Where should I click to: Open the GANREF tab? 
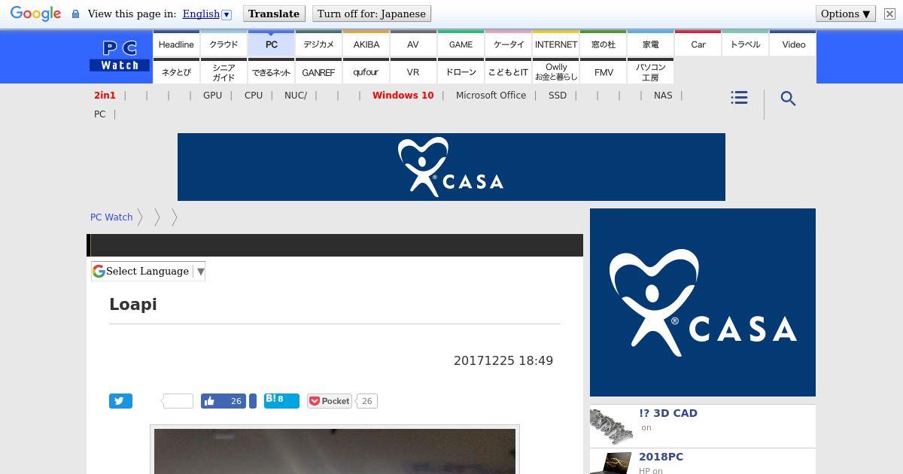click(x=318, y=71)
